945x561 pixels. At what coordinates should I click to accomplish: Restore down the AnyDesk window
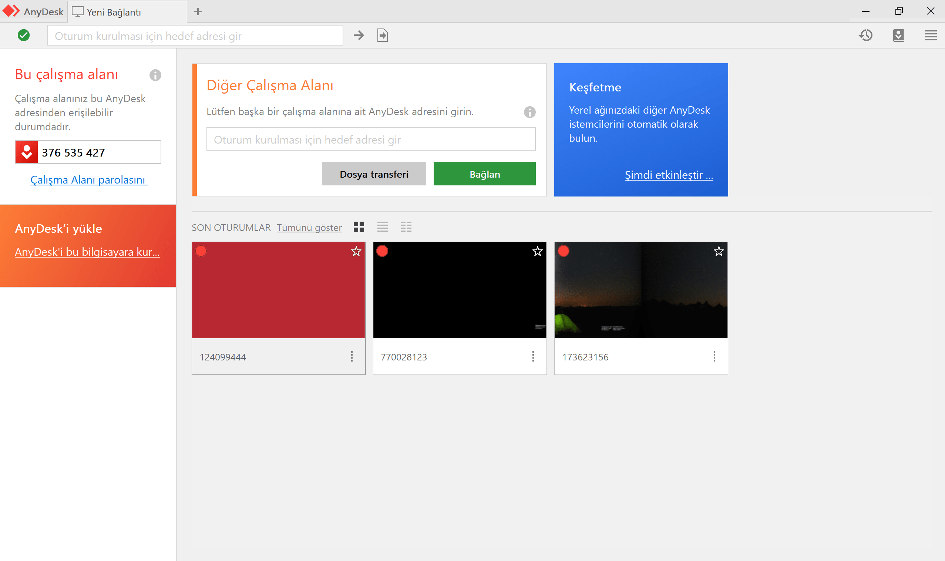click(x=899, y=11)
